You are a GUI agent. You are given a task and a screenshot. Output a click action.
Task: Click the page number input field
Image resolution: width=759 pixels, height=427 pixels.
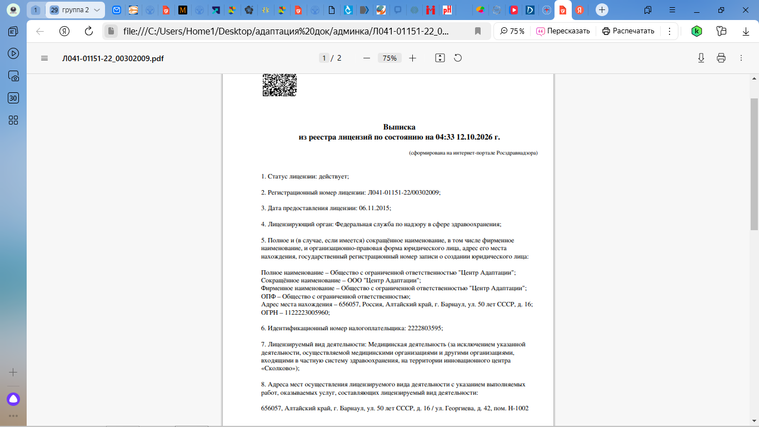point(323,58)
